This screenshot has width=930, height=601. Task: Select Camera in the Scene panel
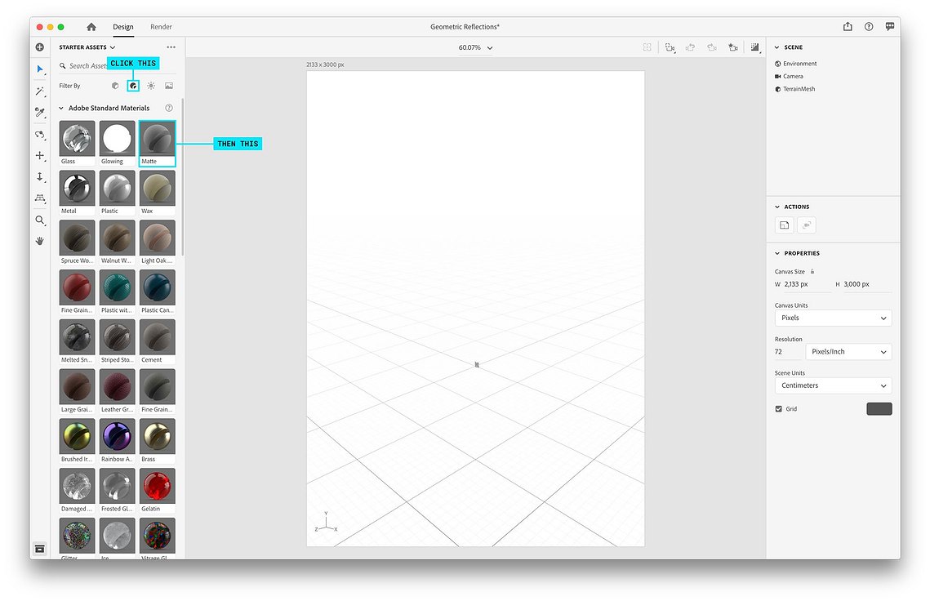[789, 76]
